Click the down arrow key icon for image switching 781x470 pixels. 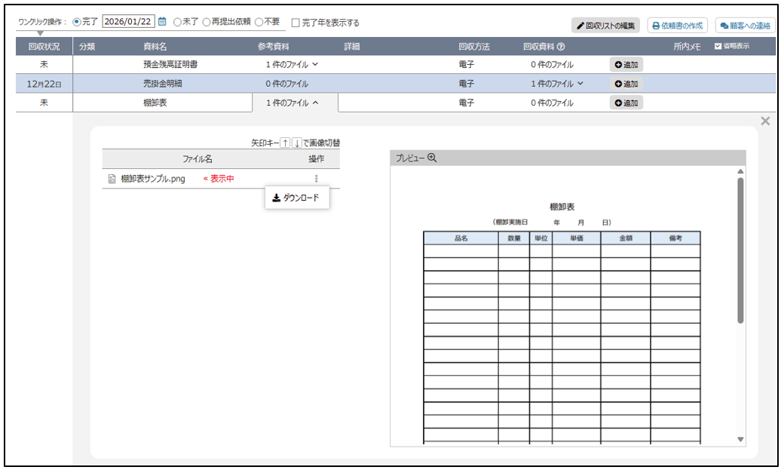[x=296, y=143]
